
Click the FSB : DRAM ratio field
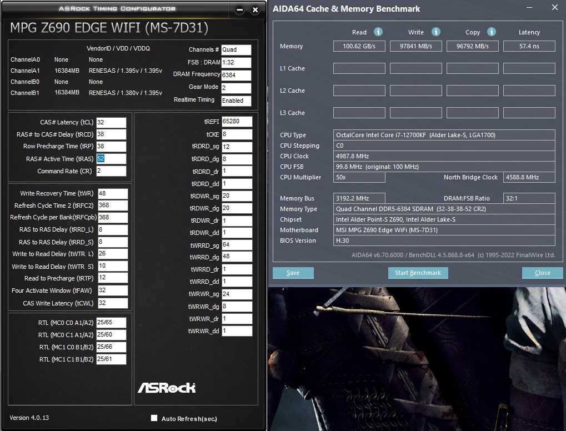pos(236,62)
